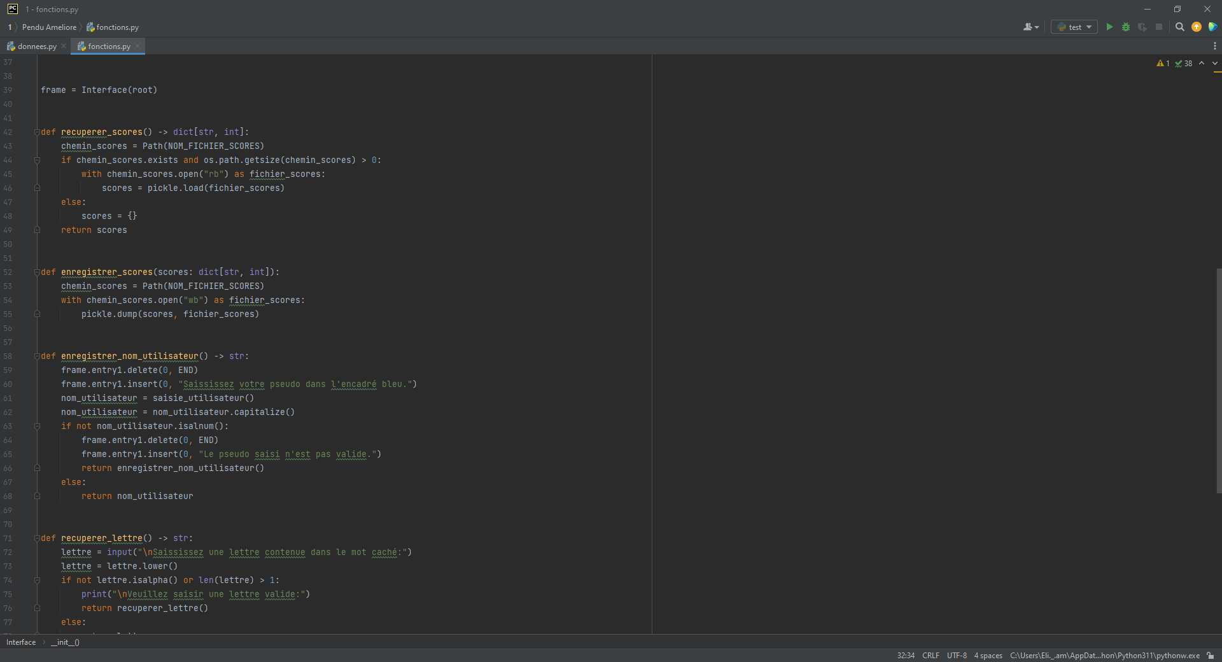Open the CRLF line separator selector
This screenshot has width=1222, height=662.
click(931, 656)
